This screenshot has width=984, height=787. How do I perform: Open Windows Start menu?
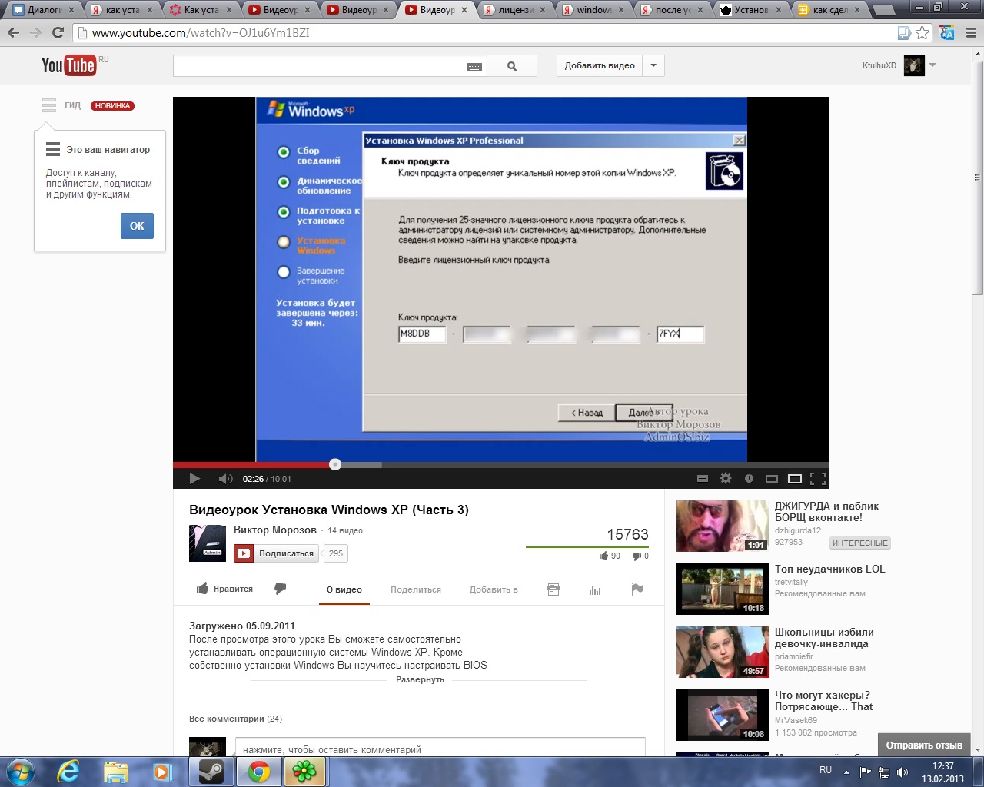pos(19,771)
